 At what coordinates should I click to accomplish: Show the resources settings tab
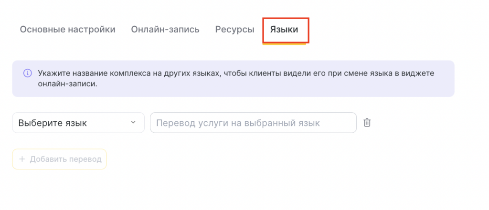[234, 29]
